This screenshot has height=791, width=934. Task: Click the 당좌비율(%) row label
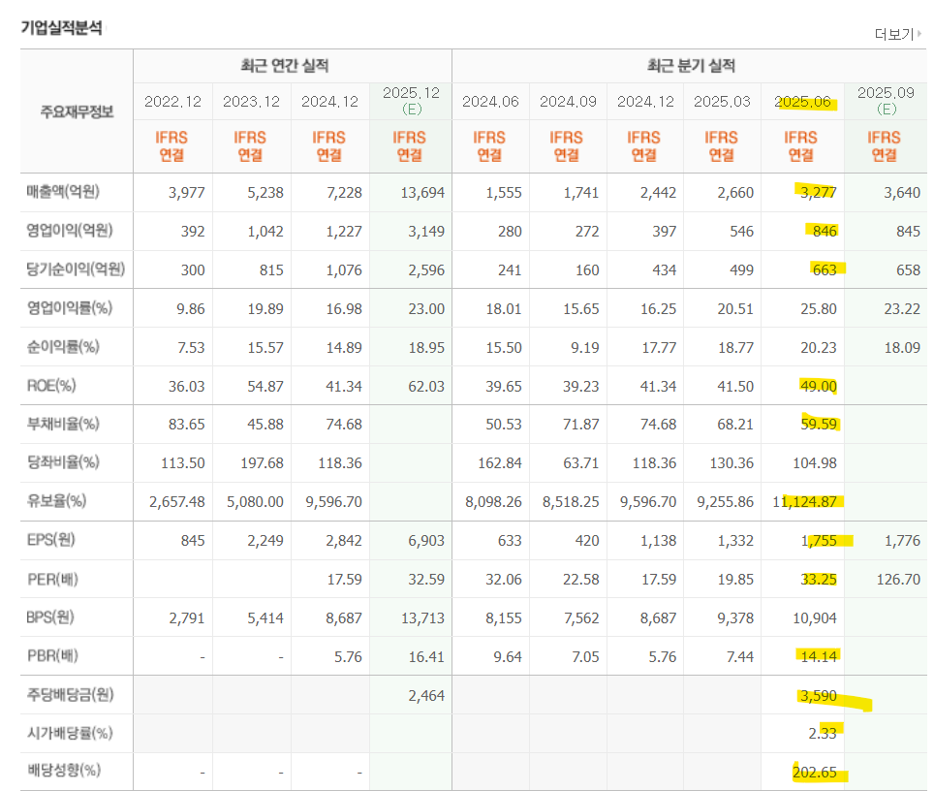click(x=63, y=462)
